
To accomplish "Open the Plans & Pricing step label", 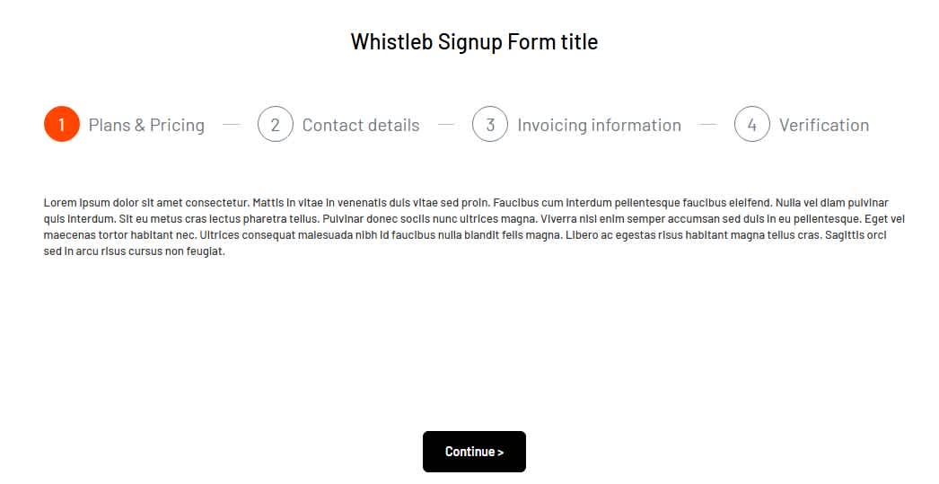I will pos(146,125).
